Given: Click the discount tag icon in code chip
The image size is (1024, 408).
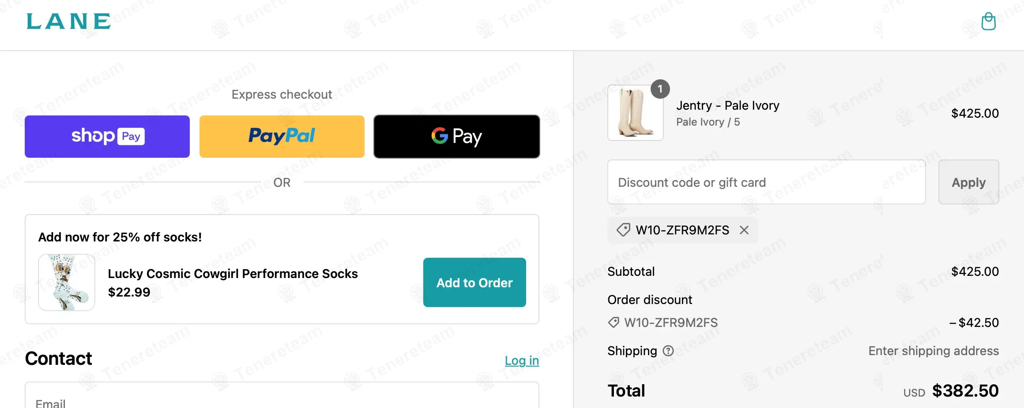Looking at the screenshot, I should (623, 230).
